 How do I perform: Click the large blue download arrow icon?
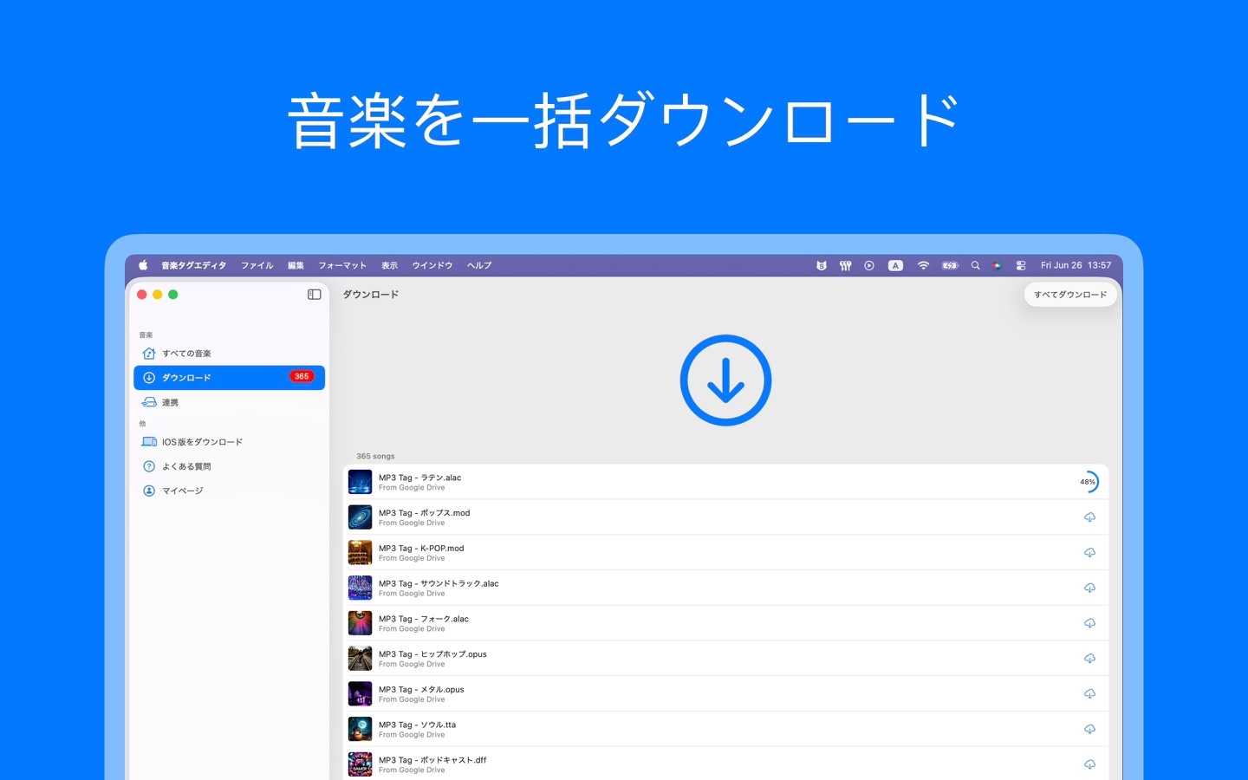[x=725, y=380]
